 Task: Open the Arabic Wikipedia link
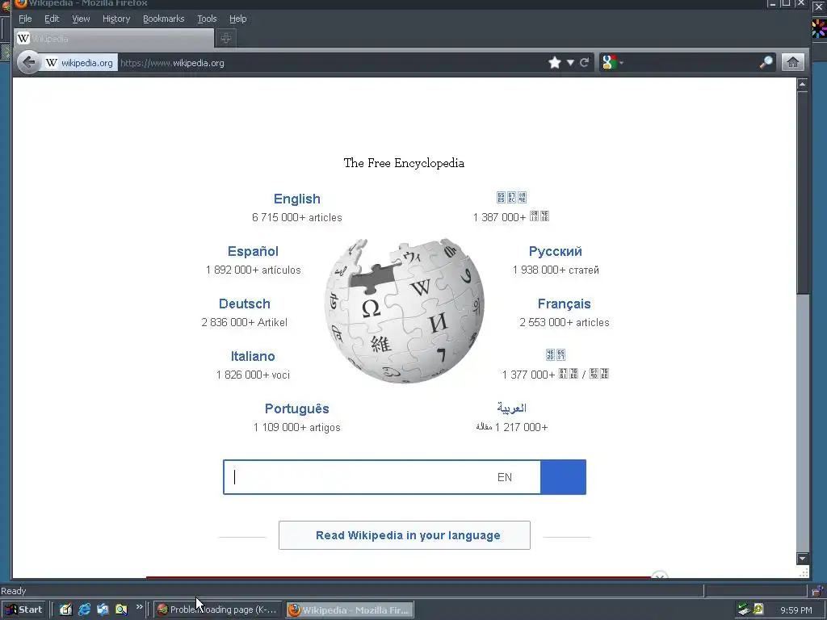[x=511, y=408]
